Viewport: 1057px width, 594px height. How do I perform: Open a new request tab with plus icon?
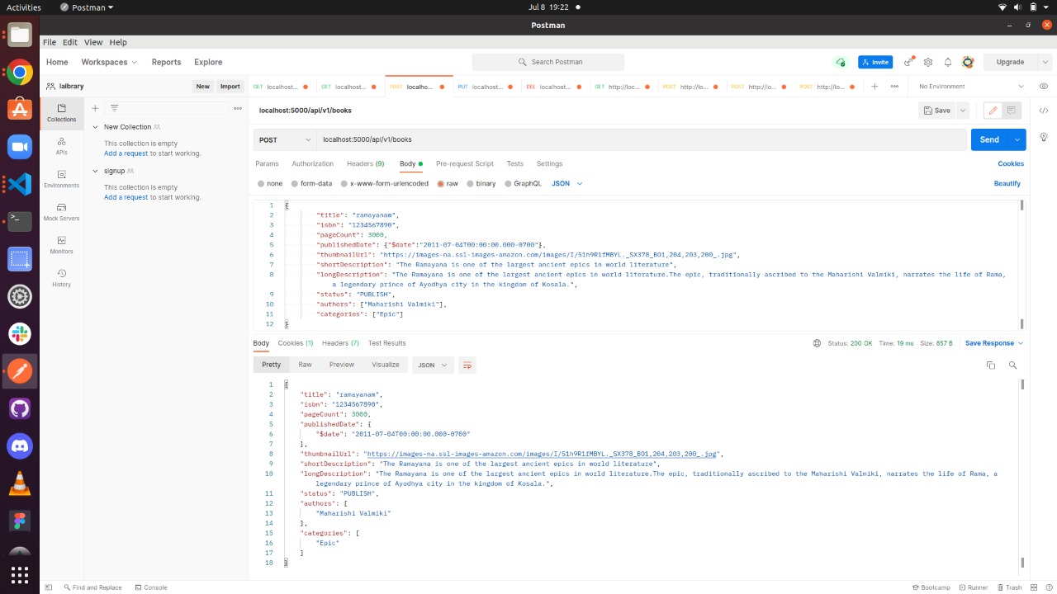pos(875,87)
